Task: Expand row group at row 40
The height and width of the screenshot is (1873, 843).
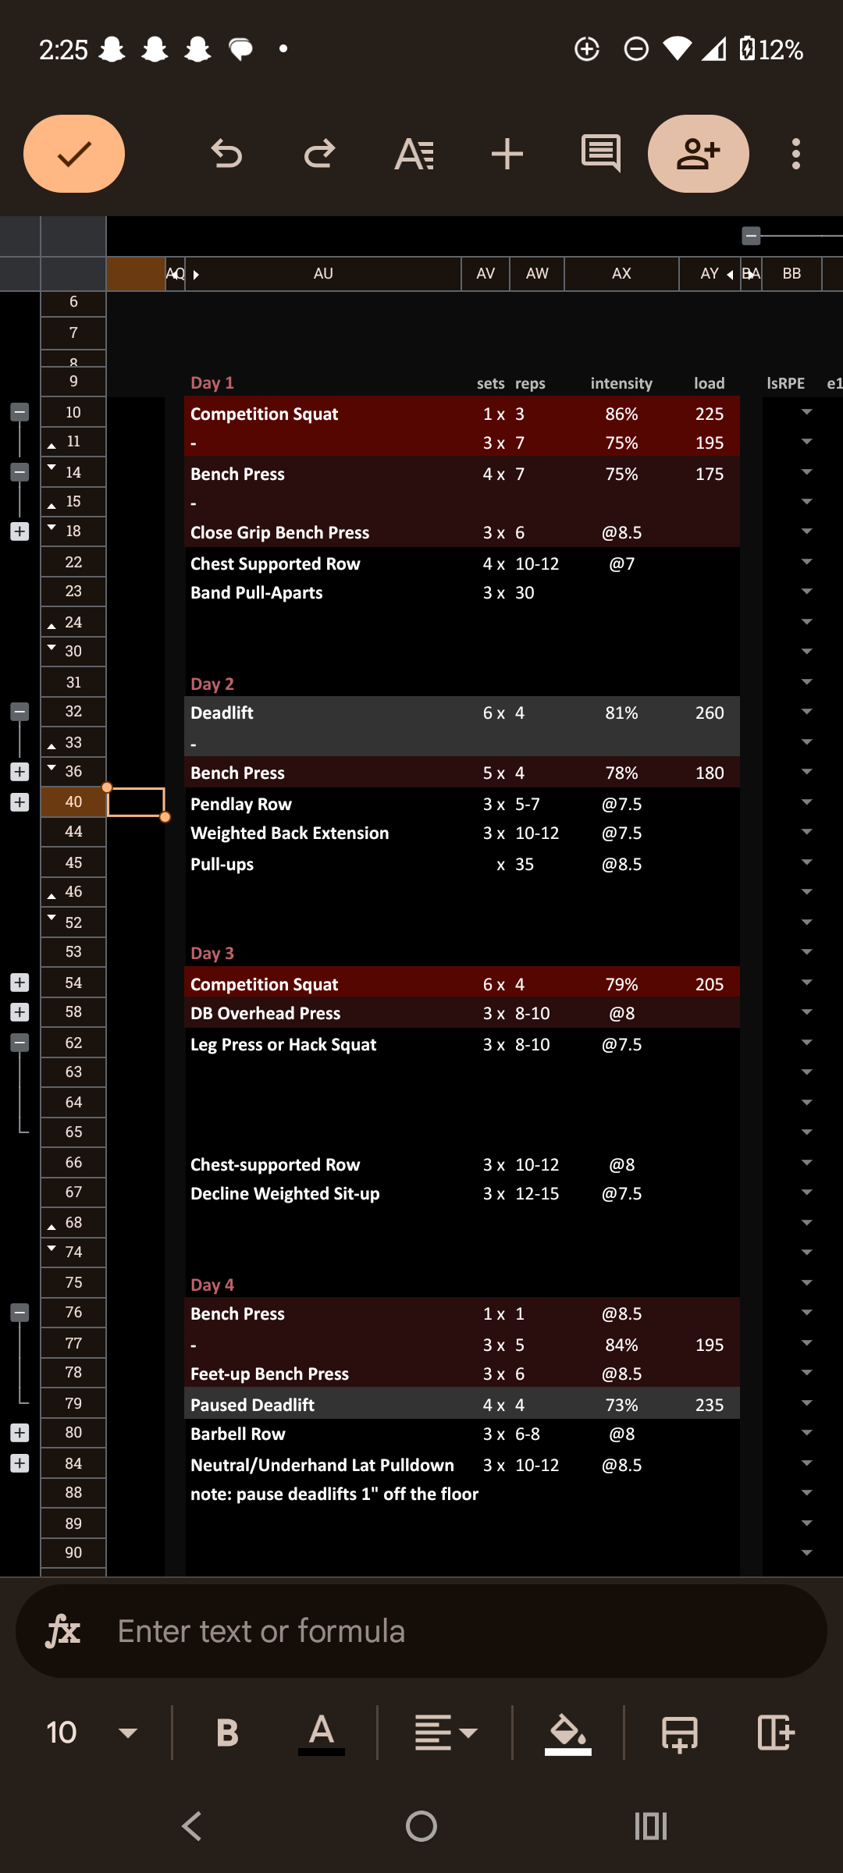Action: pos(20,802)
